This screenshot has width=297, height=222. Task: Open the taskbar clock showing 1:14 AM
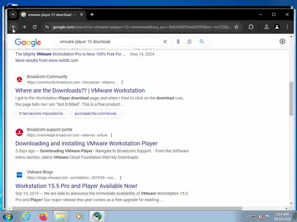click(282, 217)
